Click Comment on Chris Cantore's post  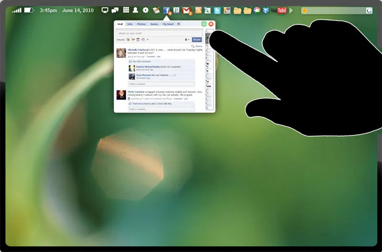178,99
